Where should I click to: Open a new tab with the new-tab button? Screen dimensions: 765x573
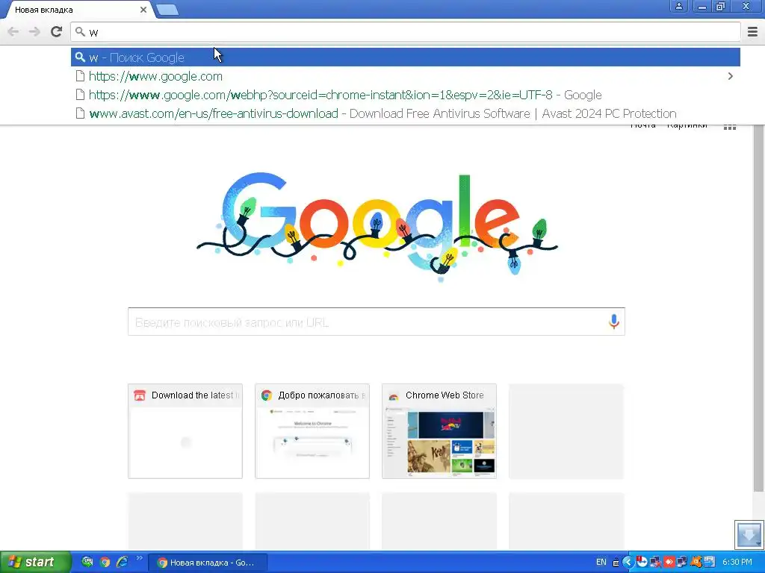coord(167,10)
